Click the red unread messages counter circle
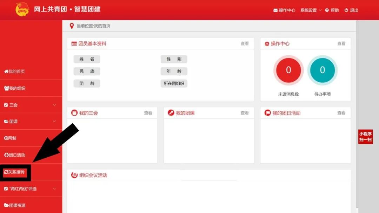The image size is (379, 213). click(x=288, y=70)
